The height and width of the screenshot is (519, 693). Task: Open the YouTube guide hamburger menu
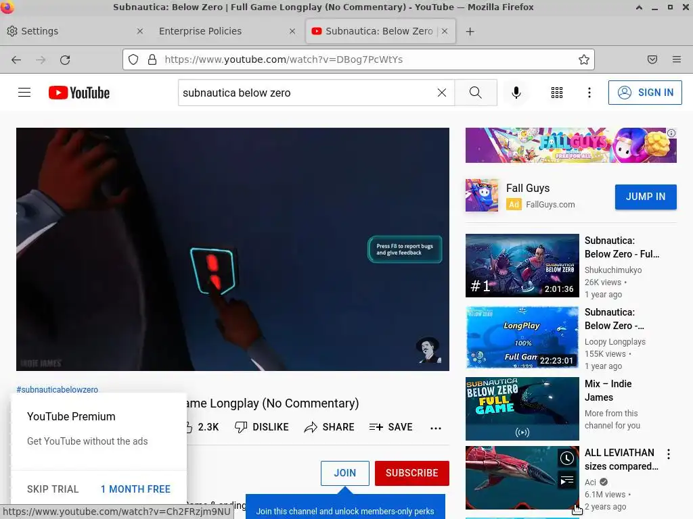(24, 93)
